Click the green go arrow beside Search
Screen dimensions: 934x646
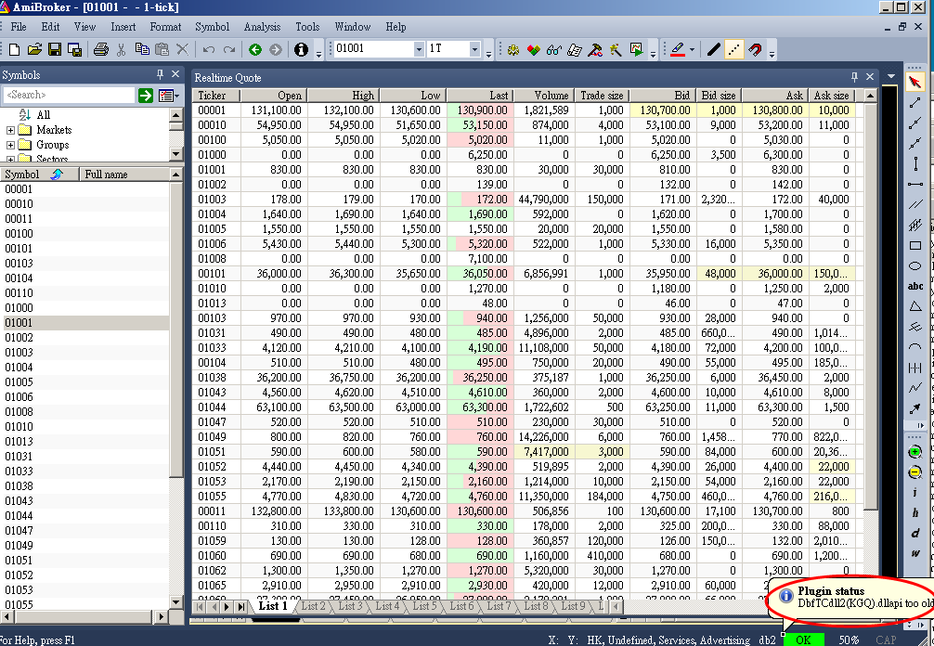(146, 96)
